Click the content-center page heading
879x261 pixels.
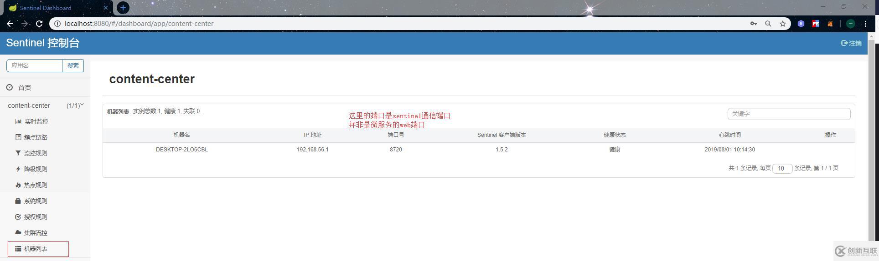[x=152, y=79]
